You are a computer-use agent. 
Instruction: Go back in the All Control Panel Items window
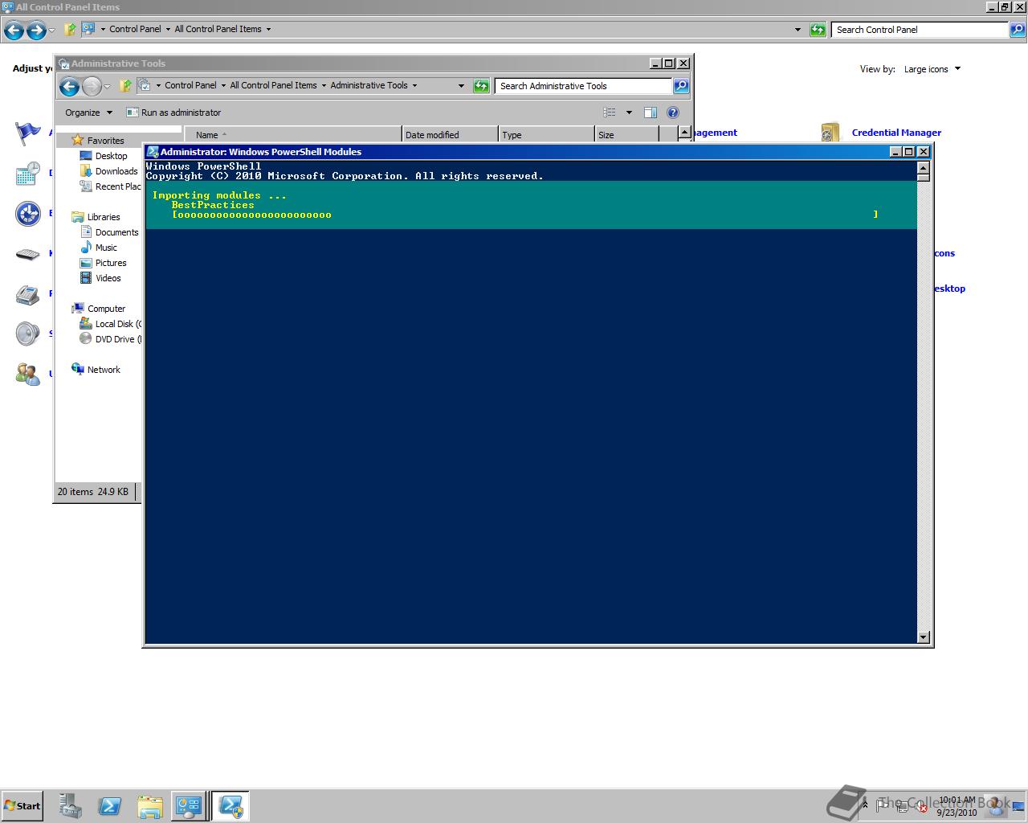[x=14, y=31]
